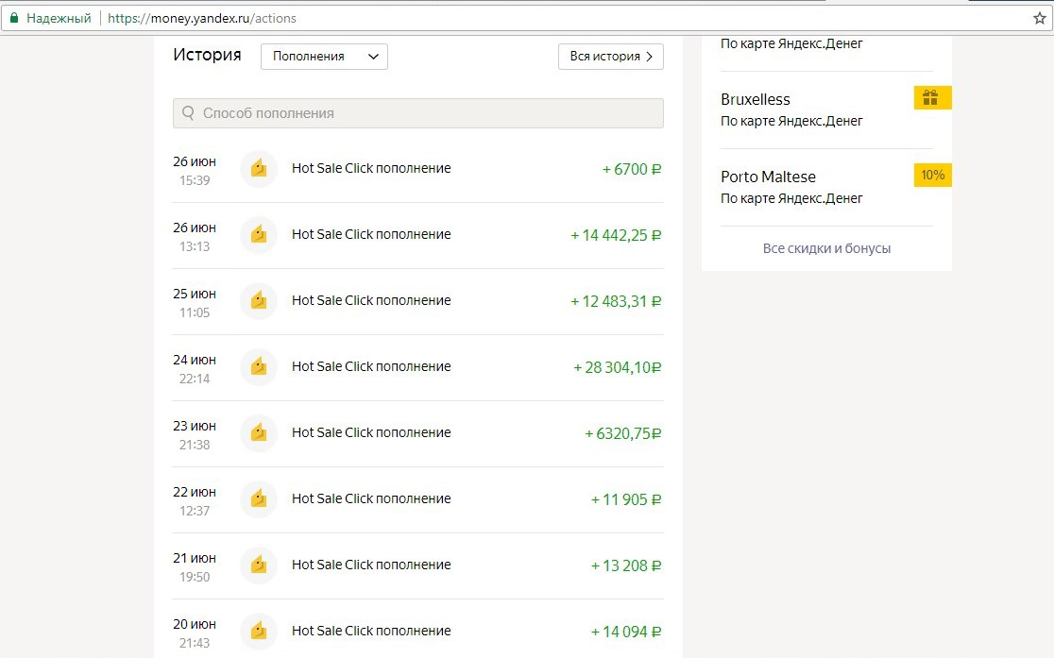Click the wallet icon for 26 июн 15:39 transaction
Viewport: 1054px width, 658px height.
tap(258, 169)
